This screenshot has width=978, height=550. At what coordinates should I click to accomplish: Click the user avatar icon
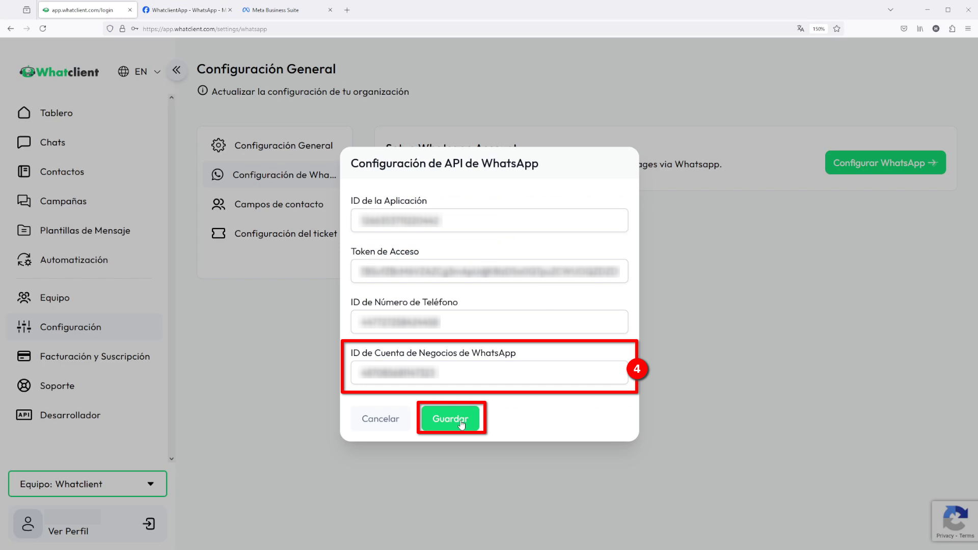click(28, 524)
